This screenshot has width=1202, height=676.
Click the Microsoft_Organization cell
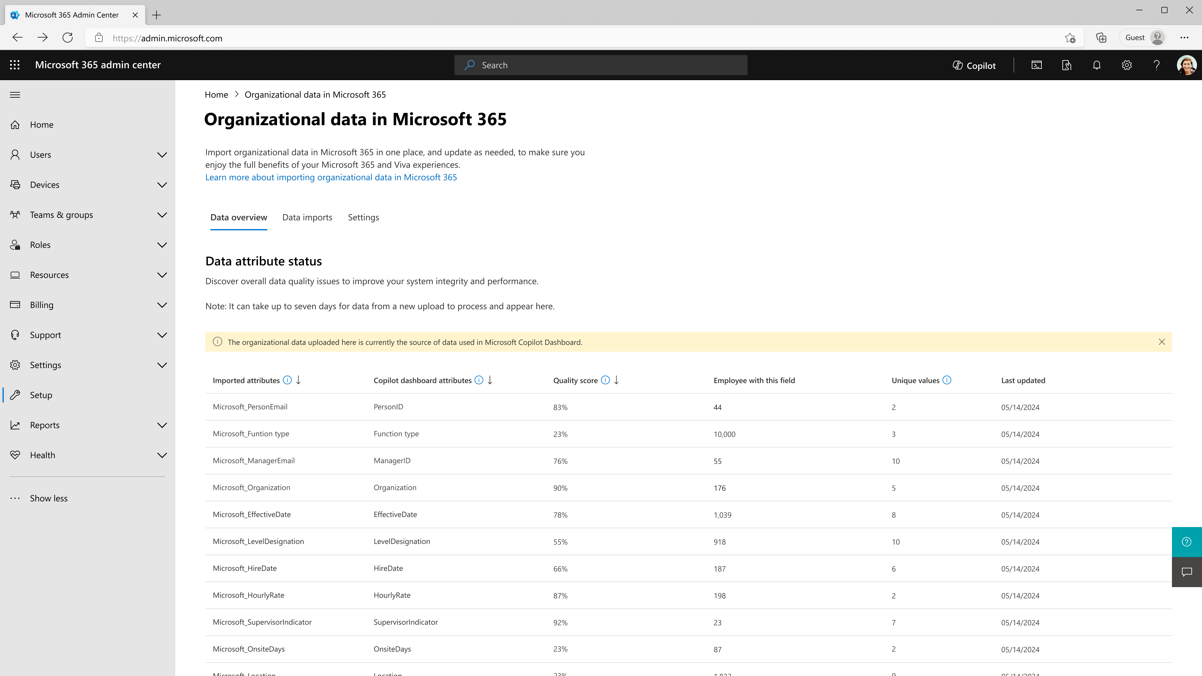[251, 488]
